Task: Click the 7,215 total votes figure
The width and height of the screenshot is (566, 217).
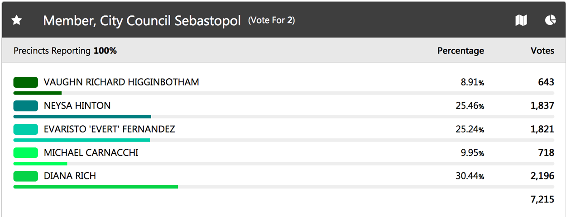Action: 542,199
